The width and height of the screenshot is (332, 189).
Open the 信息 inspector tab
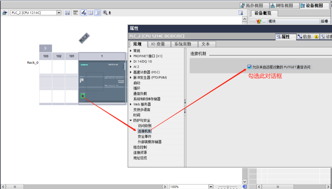(304, 37)
